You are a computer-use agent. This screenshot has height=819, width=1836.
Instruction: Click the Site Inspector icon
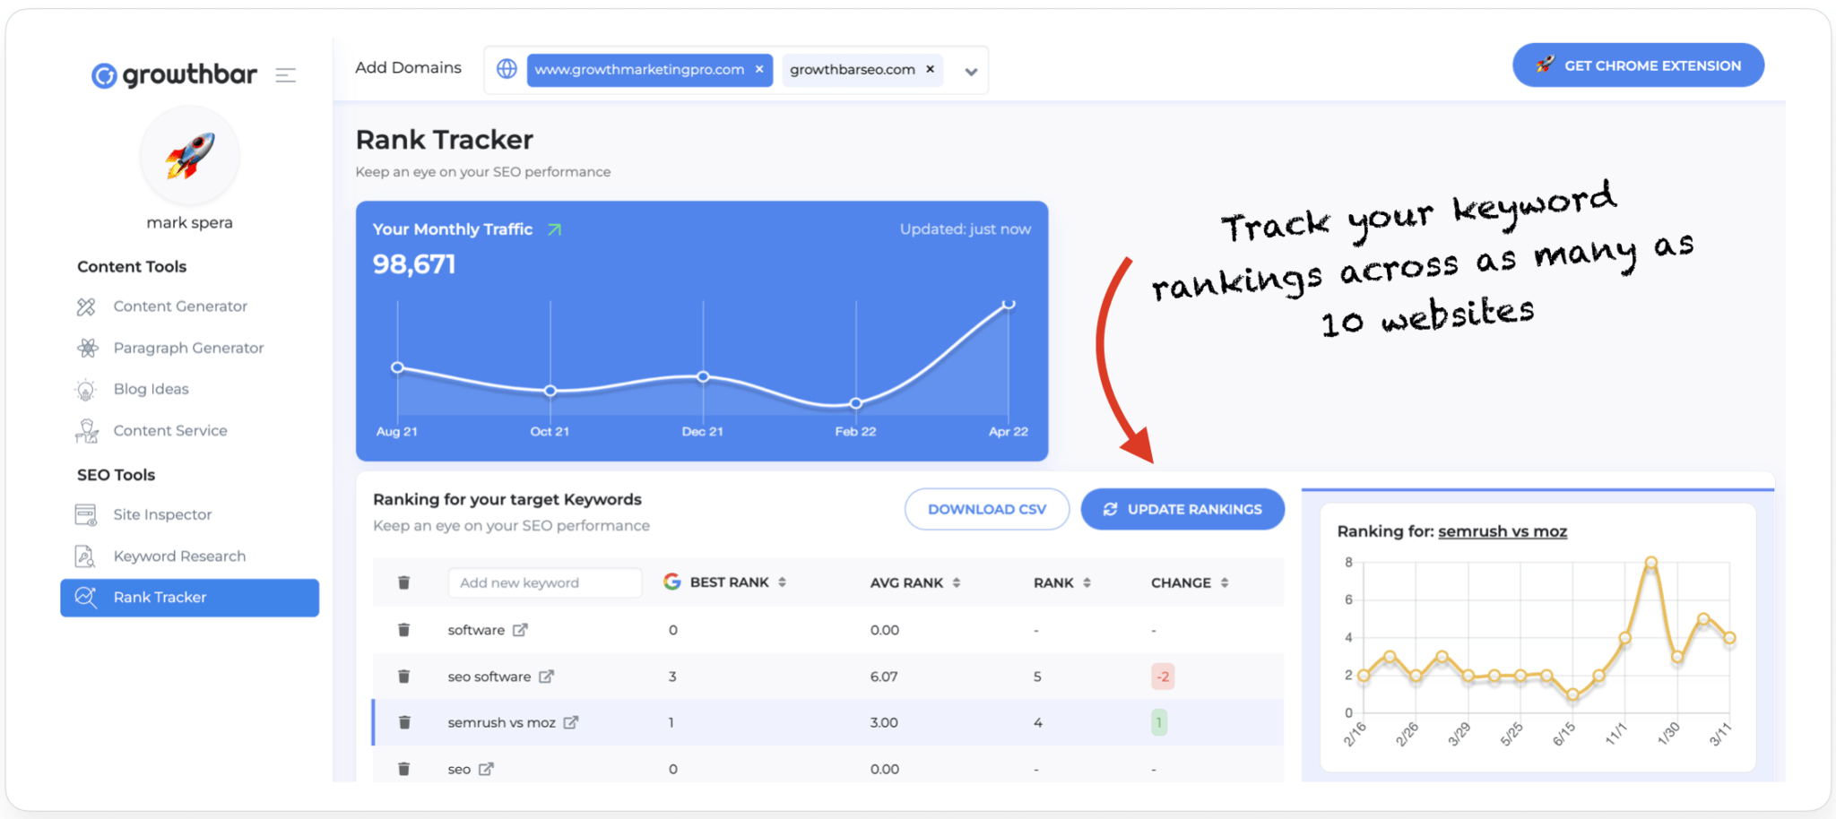[86, 514]
